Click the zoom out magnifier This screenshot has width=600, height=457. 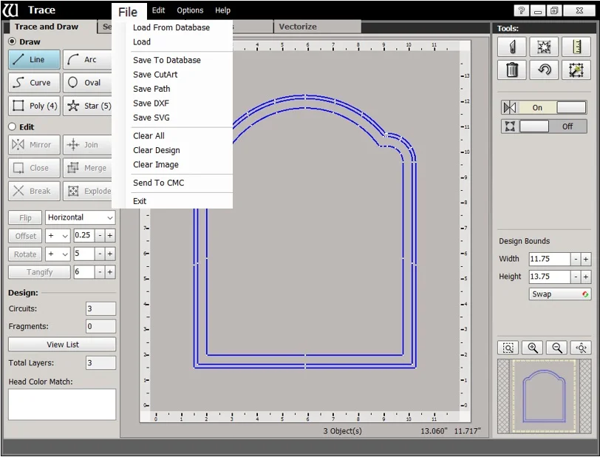click(x=556, y=348)
